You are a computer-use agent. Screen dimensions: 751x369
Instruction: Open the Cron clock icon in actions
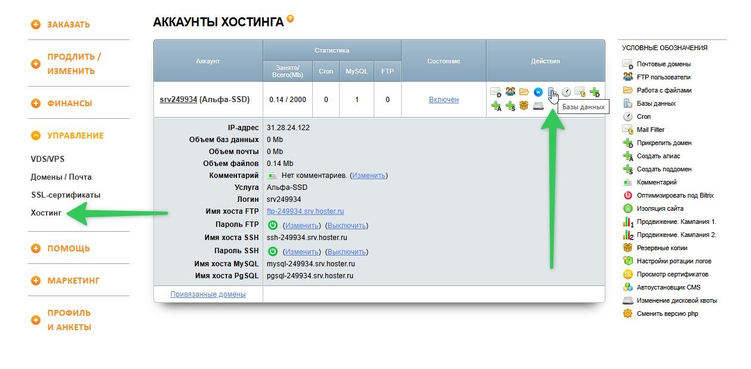coord(566,92)
